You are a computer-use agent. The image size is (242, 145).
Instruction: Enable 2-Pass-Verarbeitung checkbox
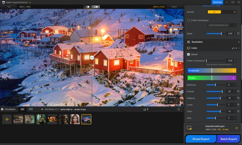click(x=188, y=20)
